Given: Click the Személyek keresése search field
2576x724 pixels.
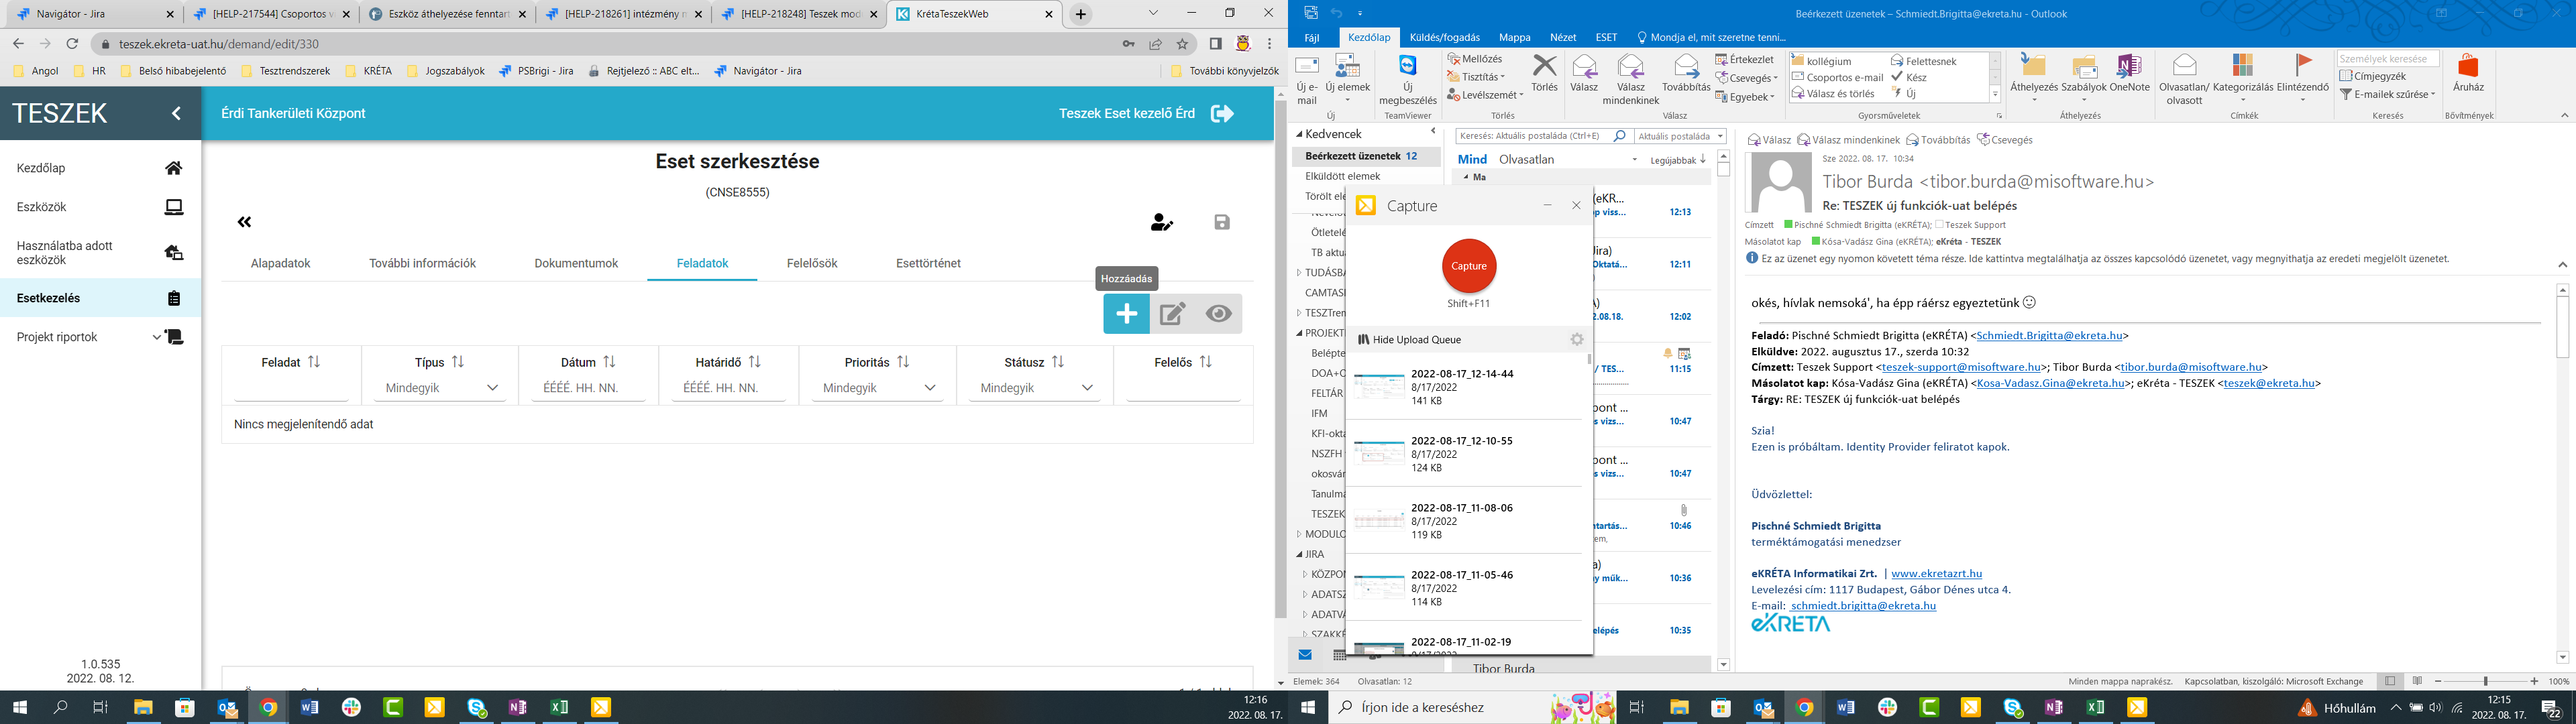Looking at the screenshot, I should click(x=2388, y=59).
